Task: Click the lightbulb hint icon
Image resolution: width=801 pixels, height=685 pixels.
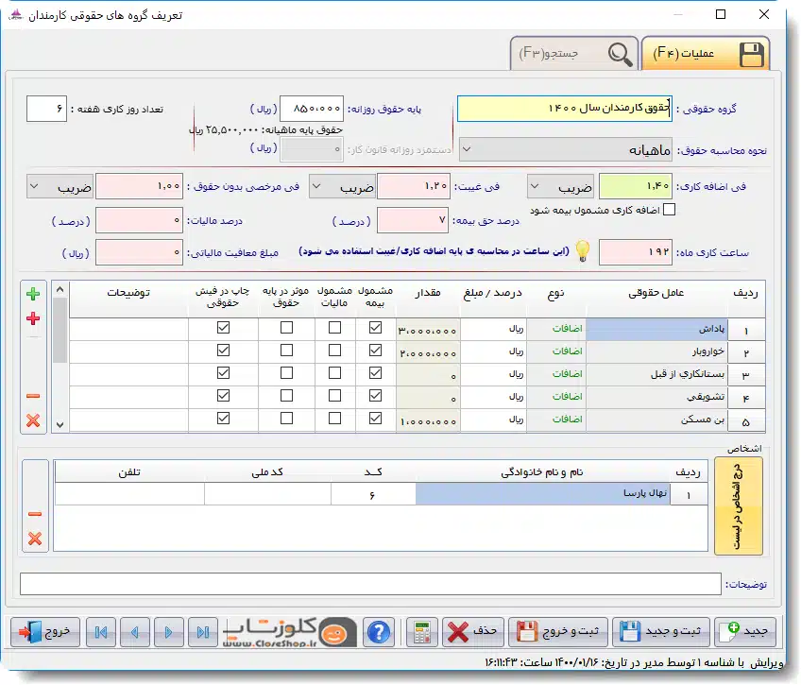Action: pyautogui.click(x=583, y=251)
